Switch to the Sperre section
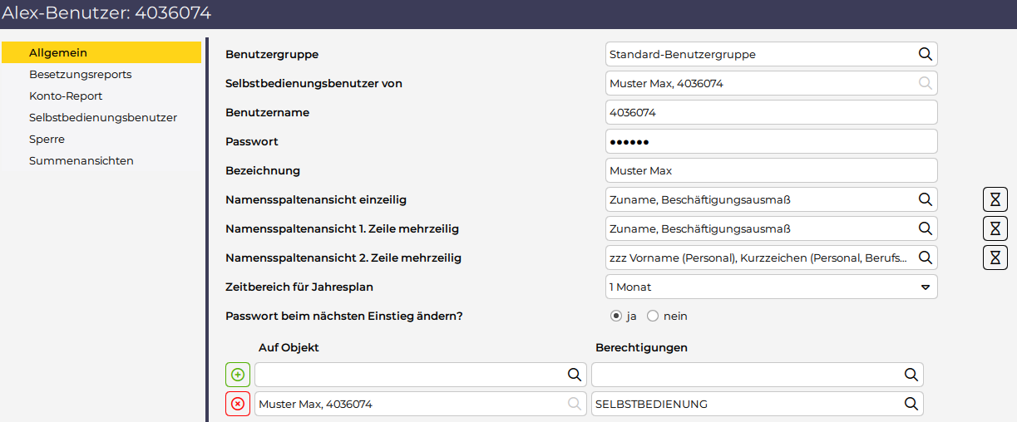 (x=47, y=140)
